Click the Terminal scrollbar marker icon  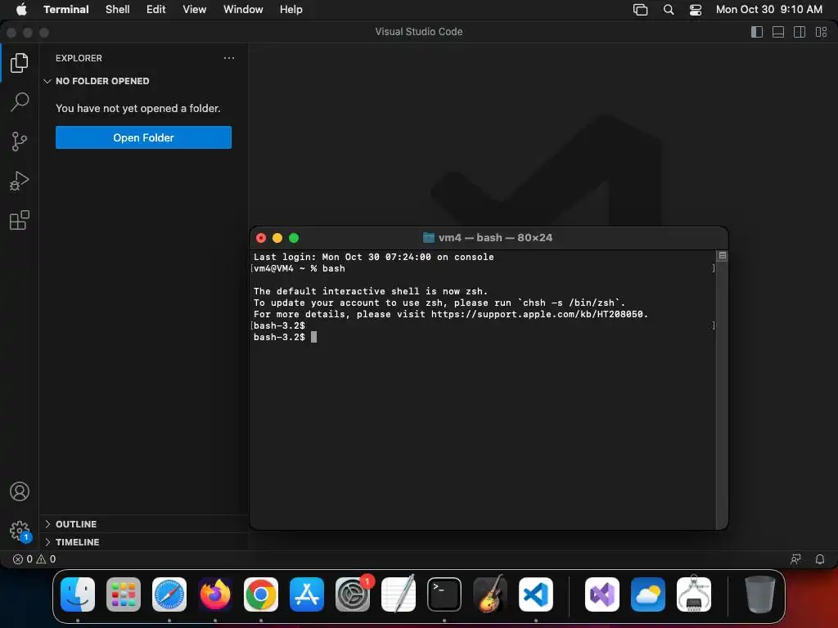click(x=723, y=256)
